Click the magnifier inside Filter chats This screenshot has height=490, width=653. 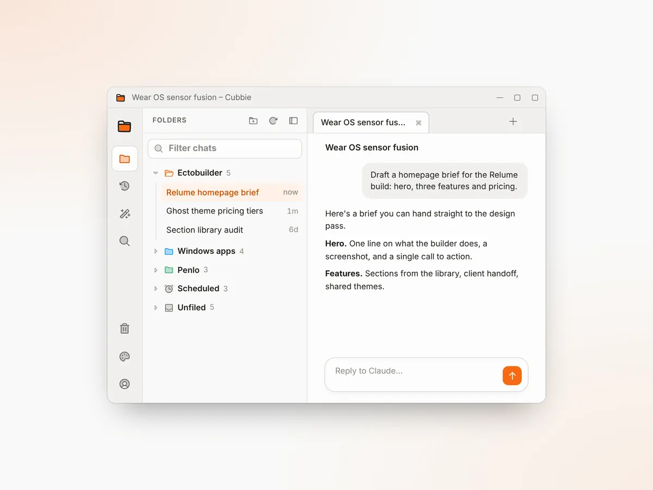point(159,149)
